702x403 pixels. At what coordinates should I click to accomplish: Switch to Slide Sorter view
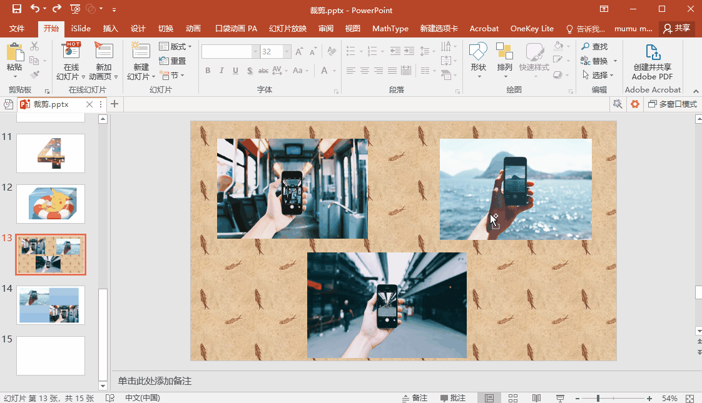click(x=512, y=398)
